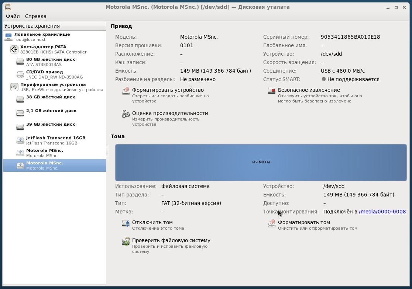Image resolution: width=412 pixels, height=289 pixels.
Task: Click the grey SMART status indicator dot
Action: pos(324,79)
